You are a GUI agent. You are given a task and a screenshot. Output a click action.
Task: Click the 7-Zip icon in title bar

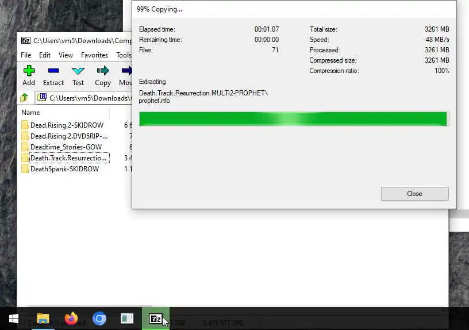point(26,40)
